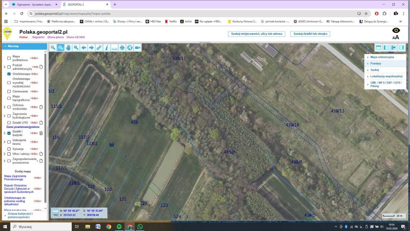Uncheck the Ortofotomapa layer
Viewport: 410px width, 231px height.
point(9,74)
